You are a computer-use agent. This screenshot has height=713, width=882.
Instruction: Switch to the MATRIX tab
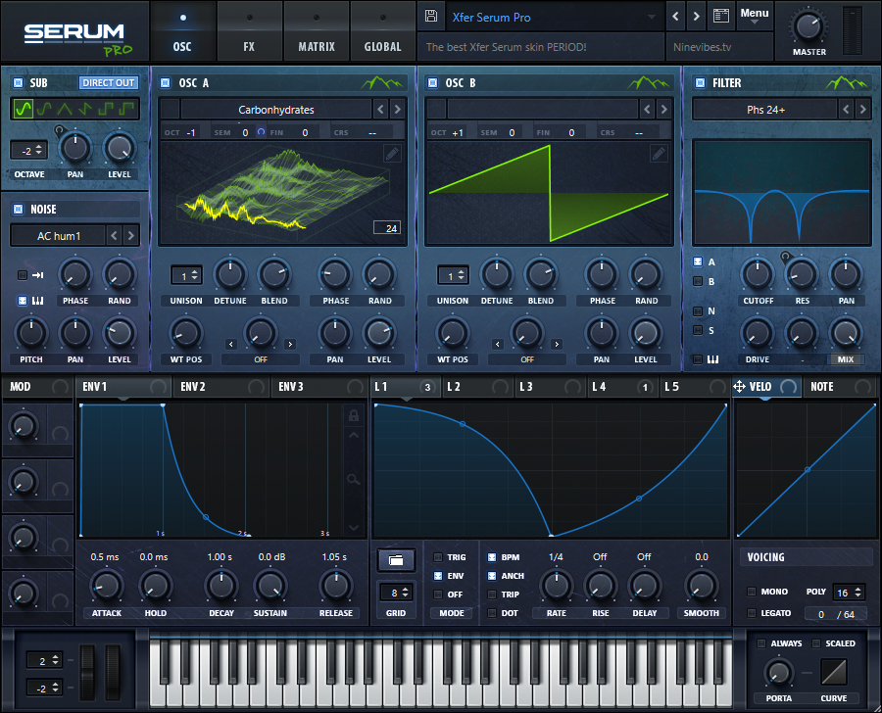pos(317,31)
